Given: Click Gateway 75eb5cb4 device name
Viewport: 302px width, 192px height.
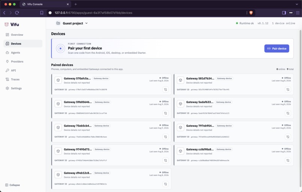Looking at the screenshot, I should (x=78, y=126).
